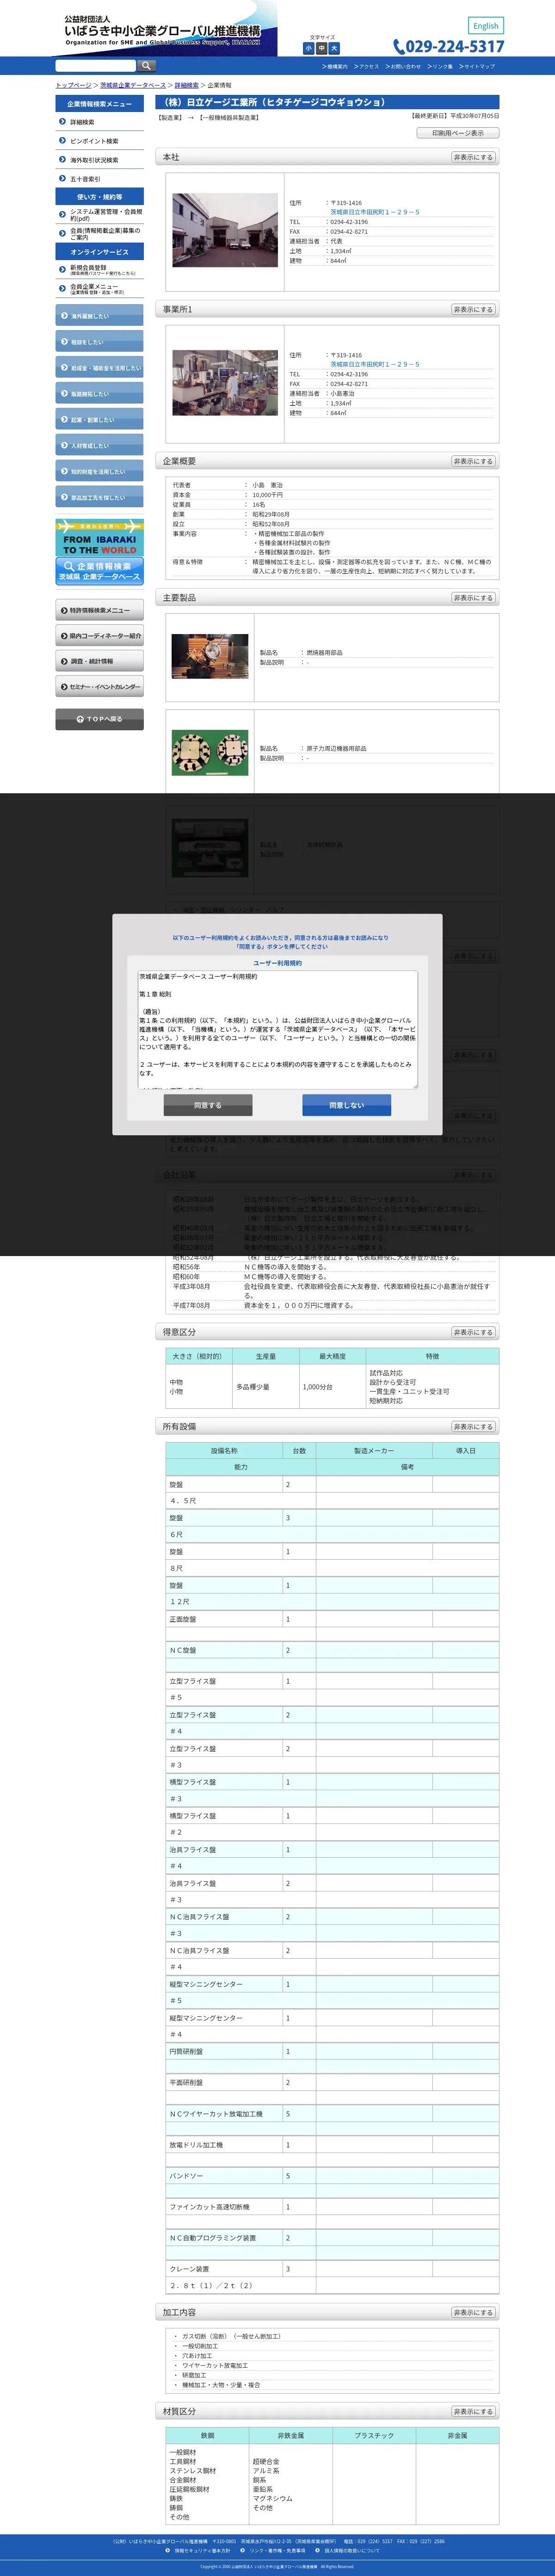555x2576 pixels.
Task: Click the TOPへ戻る button
Action: [x=99, y=719]
